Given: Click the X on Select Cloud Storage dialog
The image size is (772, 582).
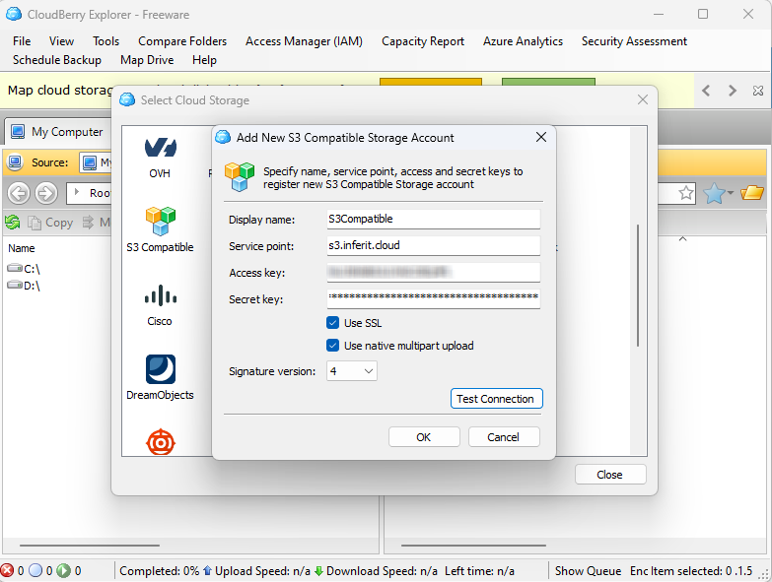Looking at the screenshot, I should 643,99.
